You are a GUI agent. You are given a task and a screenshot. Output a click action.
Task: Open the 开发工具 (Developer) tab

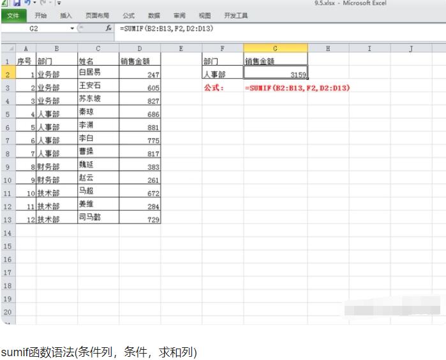tap(236, 15)
